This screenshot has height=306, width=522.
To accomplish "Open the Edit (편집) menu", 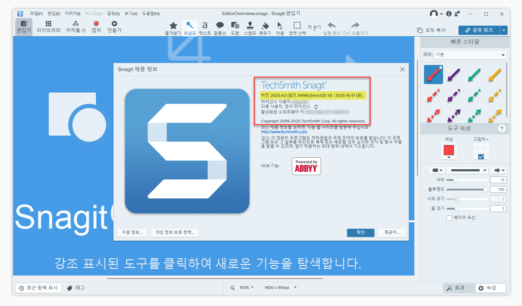I will click(x=54, y=14).
